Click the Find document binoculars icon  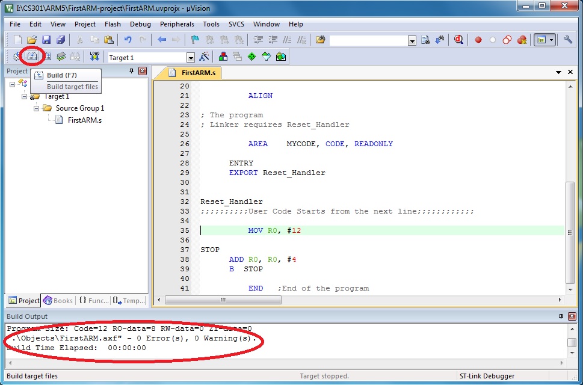pos(425,40)
